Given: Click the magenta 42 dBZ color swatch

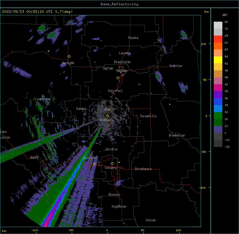Looking at the screenshot, I should click(218, 88).
